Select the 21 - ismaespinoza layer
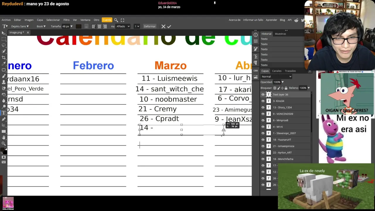The width and height of the screenshot is (375, 211). [x=286, y=146]
